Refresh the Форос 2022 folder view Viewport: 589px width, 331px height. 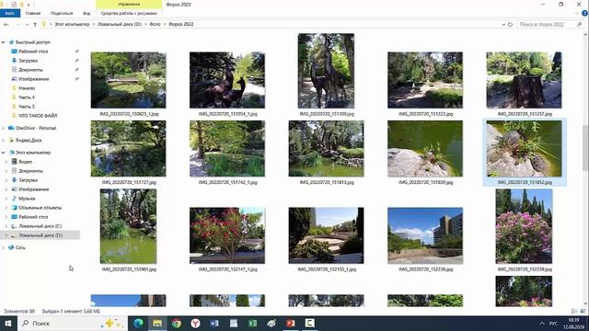(510, 25)
